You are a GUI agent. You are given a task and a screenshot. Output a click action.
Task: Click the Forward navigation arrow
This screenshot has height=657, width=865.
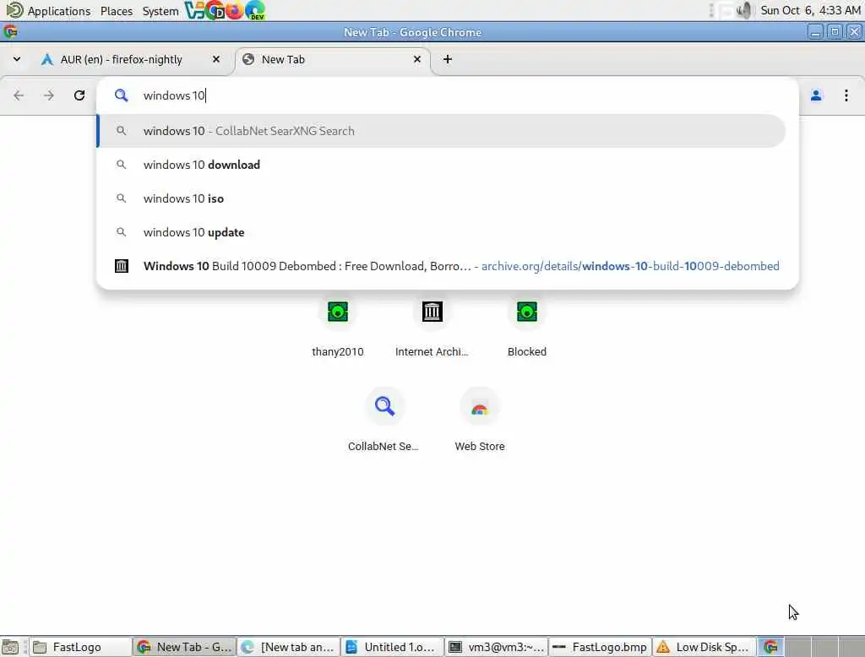pyautogui.click(x=49, y=95)
